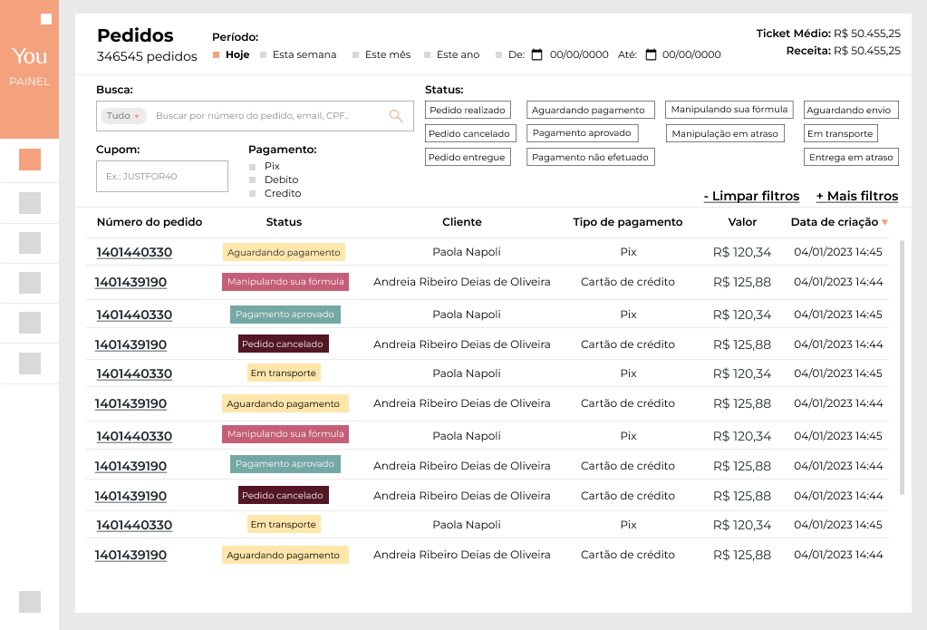Select the 'Esta semana' period option

tap(299, 54)
